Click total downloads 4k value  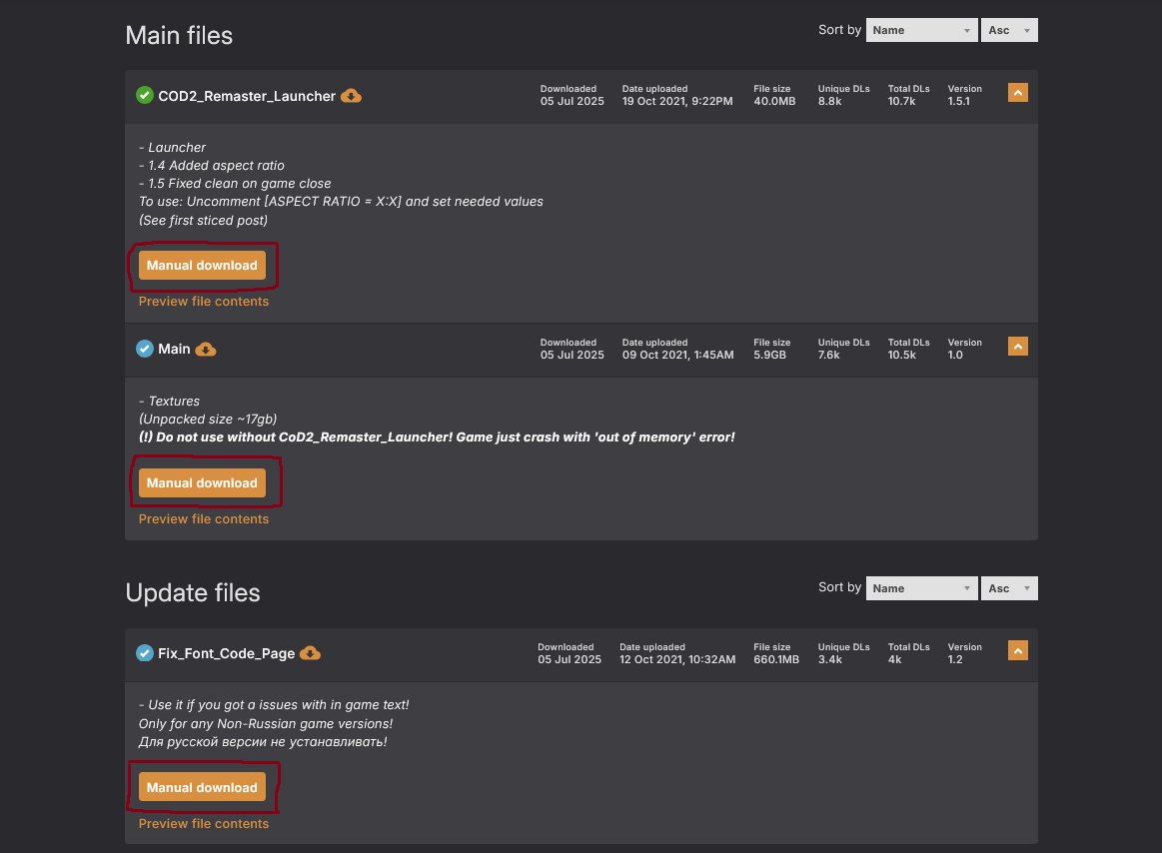click(894, 659)
